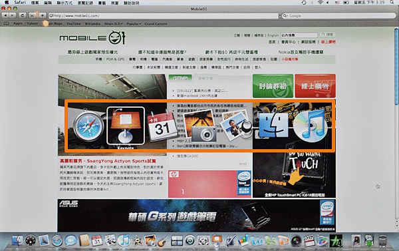Click the page vertical scrollbar thumb
399x251 pixels.
396,67
